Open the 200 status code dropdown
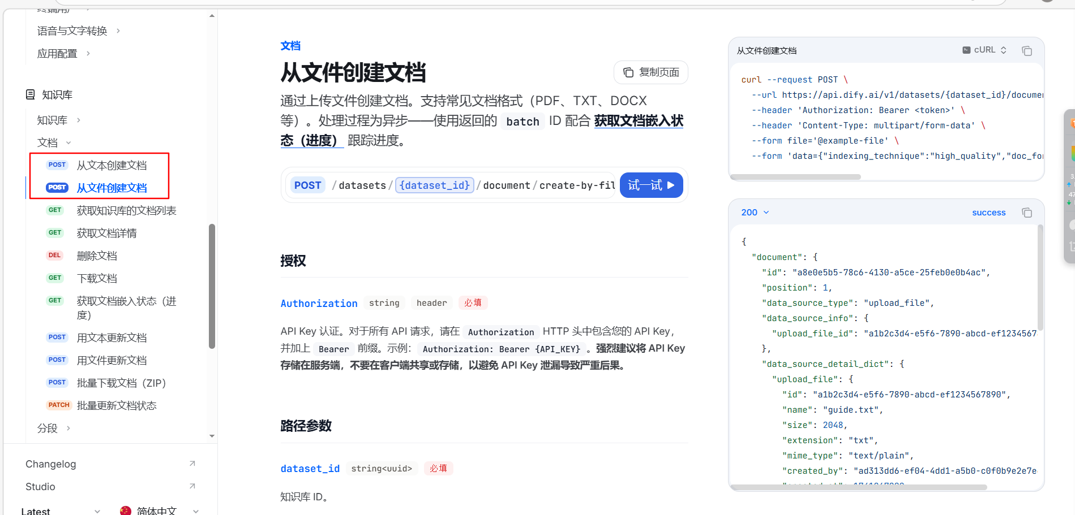The width and height of the screenshot is (1075, 515). tap(755, 213)
